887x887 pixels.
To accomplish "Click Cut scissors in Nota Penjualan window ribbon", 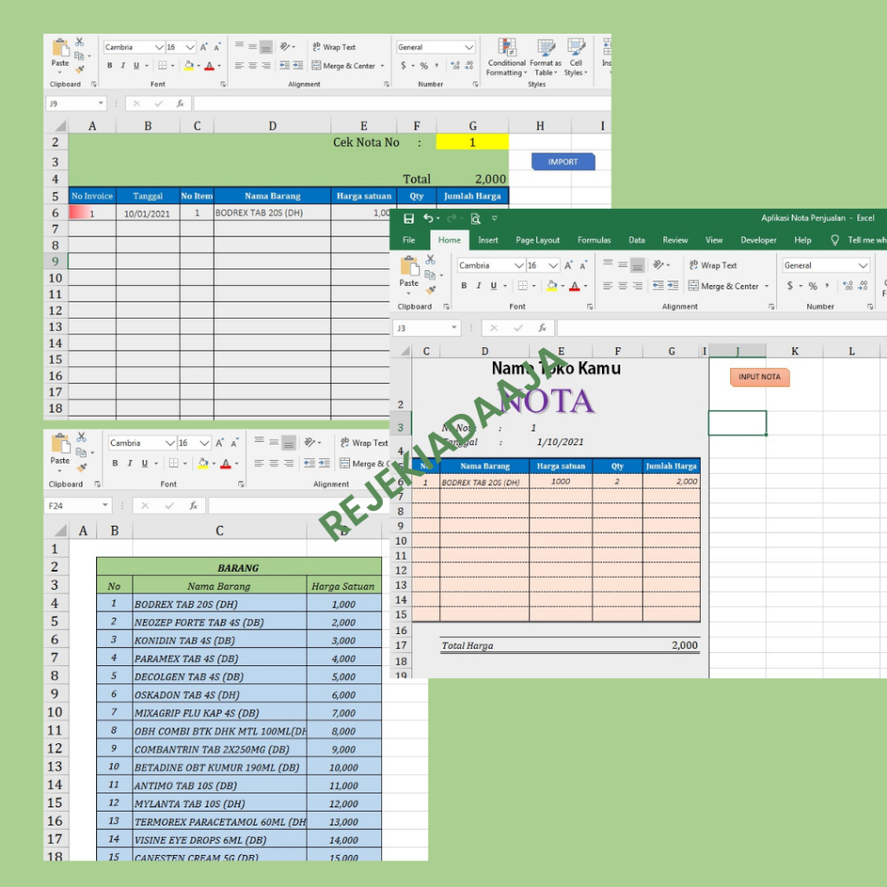I will coord(431,260).
